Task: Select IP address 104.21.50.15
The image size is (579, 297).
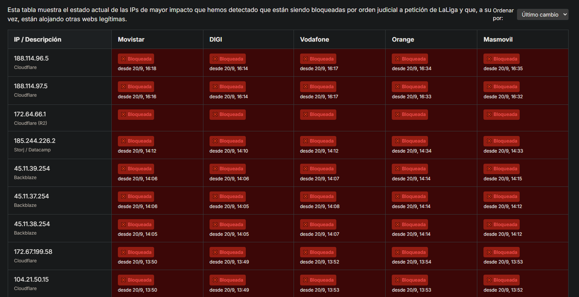Action: pyautogui.click(x=31, y=279)
